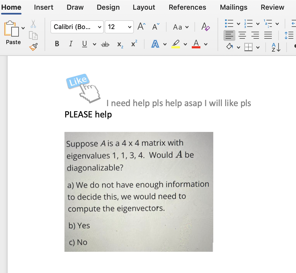Toggle Underline formatting

pos(85,44)
